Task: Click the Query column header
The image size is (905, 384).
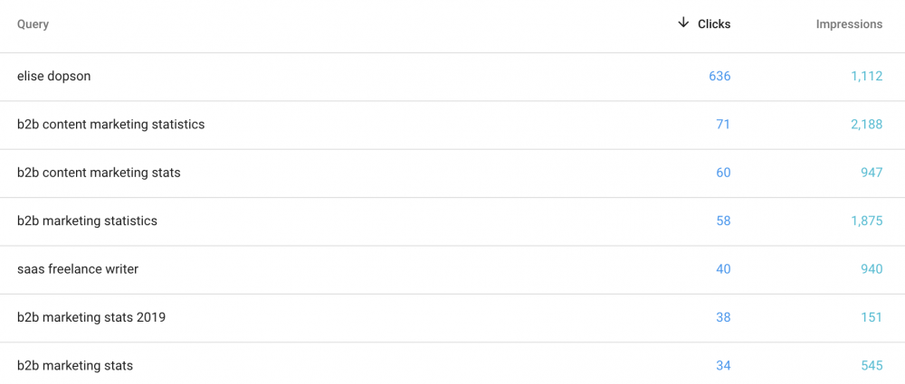Action: 33,24
